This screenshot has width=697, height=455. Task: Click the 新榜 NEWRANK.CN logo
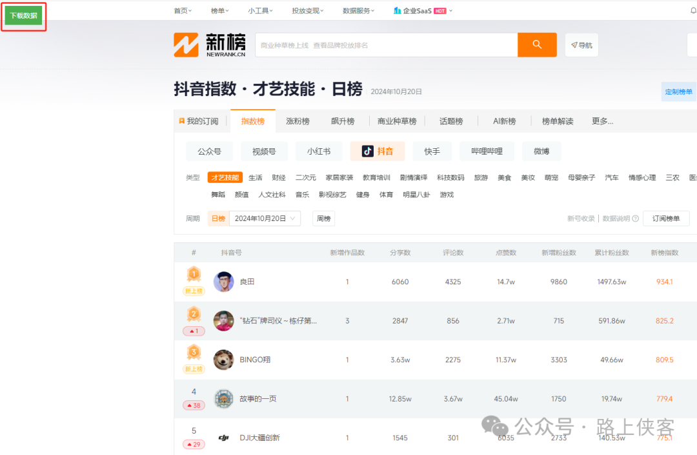click(209, 45)
